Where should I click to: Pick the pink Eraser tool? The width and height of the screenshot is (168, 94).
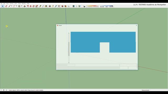[6, 6]
